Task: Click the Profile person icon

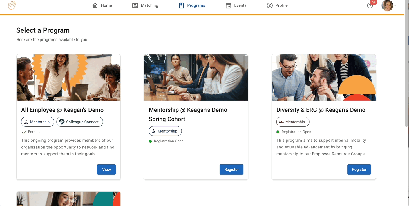Action: [x=270, y=5]
